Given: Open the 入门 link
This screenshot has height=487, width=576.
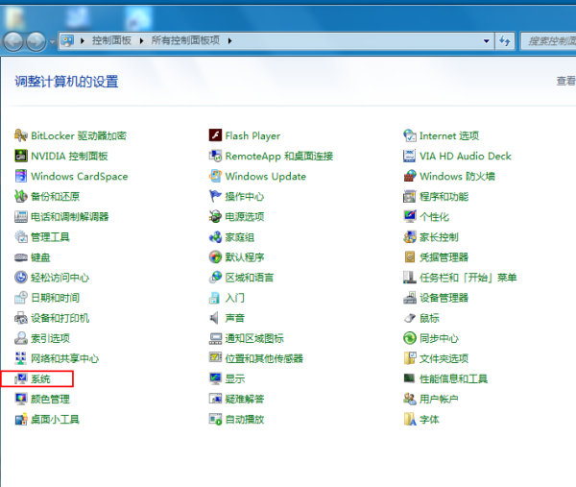Looking at the screenshot, I should tap(235, 298).
